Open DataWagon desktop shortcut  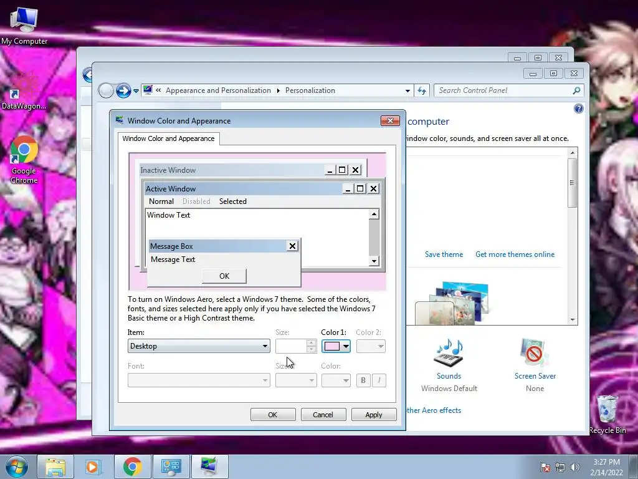[x=24, y=92]
